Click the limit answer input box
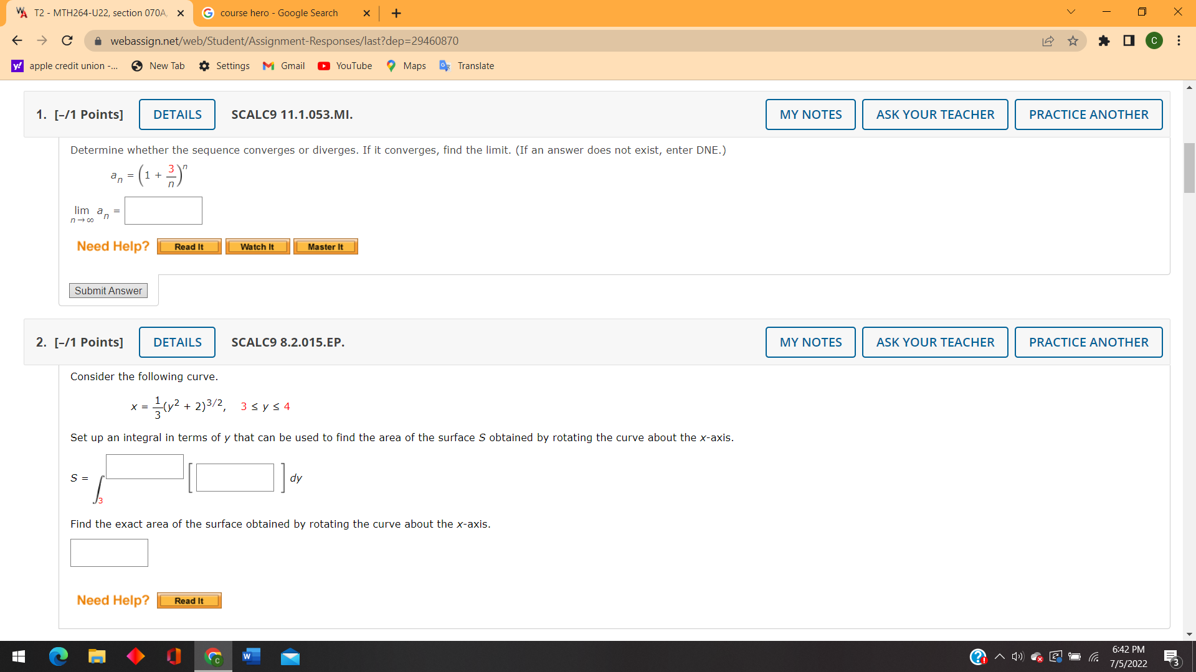The height and width of the screenshot is (672, 1196). coord(163,210)
